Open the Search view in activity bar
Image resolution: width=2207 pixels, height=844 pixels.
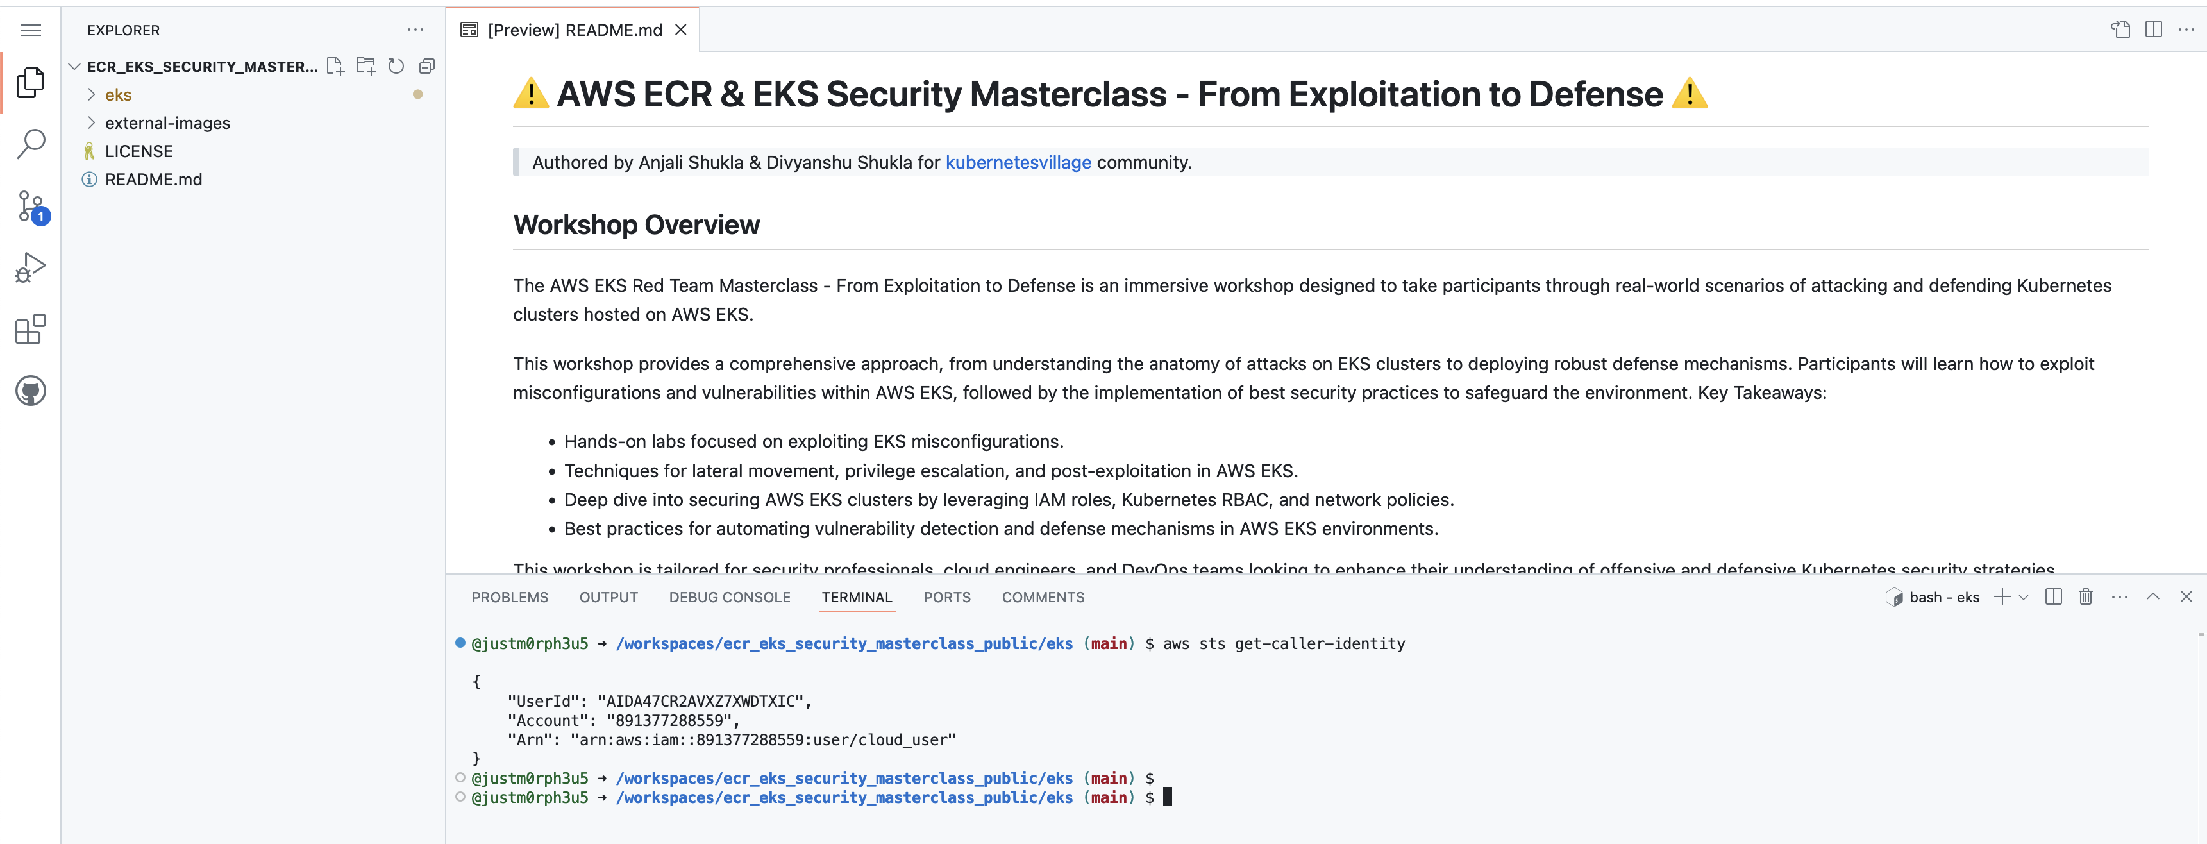pos(31,144)
